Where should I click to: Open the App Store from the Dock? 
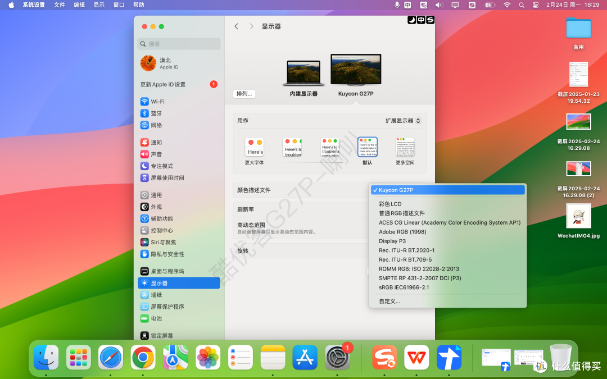tap(305, 357)
